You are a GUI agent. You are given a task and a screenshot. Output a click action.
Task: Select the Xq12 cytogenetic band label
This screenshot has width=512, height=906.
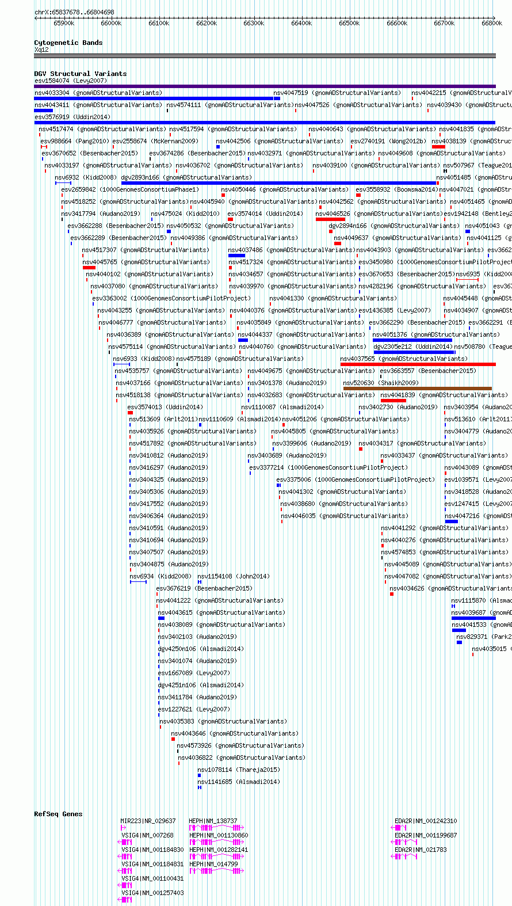tap(41, 50)
